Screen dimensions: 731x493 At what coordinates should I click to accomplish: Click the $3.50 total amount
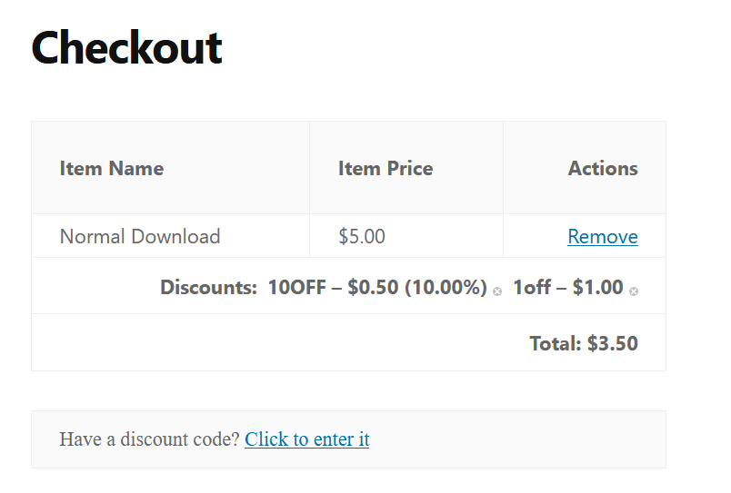(x=612, y=343)
